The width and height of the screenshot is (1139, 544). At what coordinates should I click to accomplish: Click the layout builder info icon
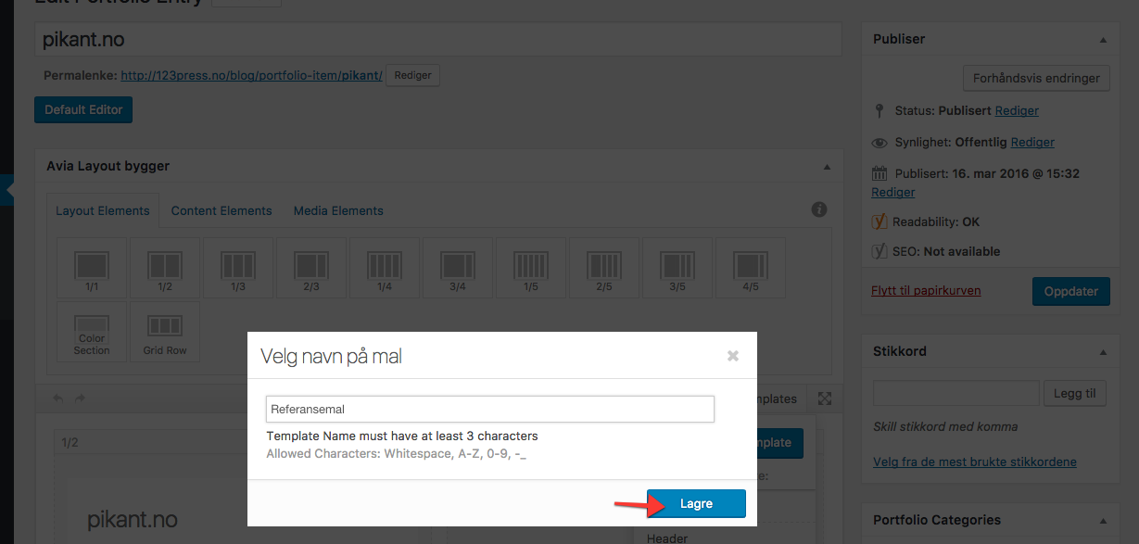click(x=819, y=209)
